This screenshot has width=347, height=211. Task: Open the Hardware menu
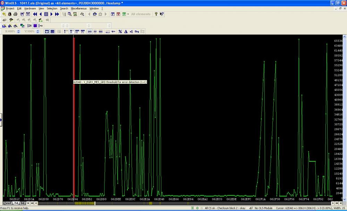(x=30, y=8)
